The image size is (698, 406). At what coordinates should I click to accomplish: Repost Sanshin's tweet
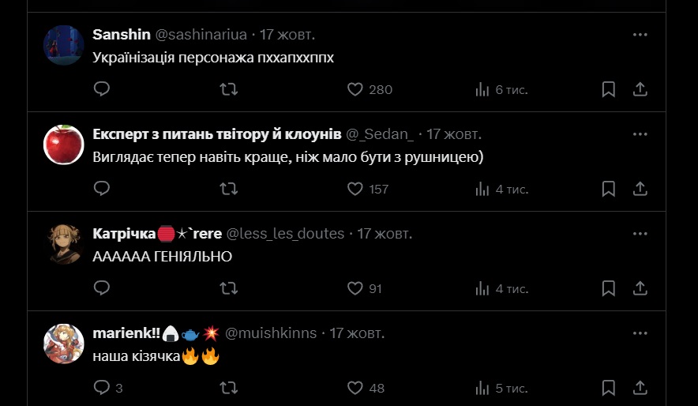pos(228,89)
